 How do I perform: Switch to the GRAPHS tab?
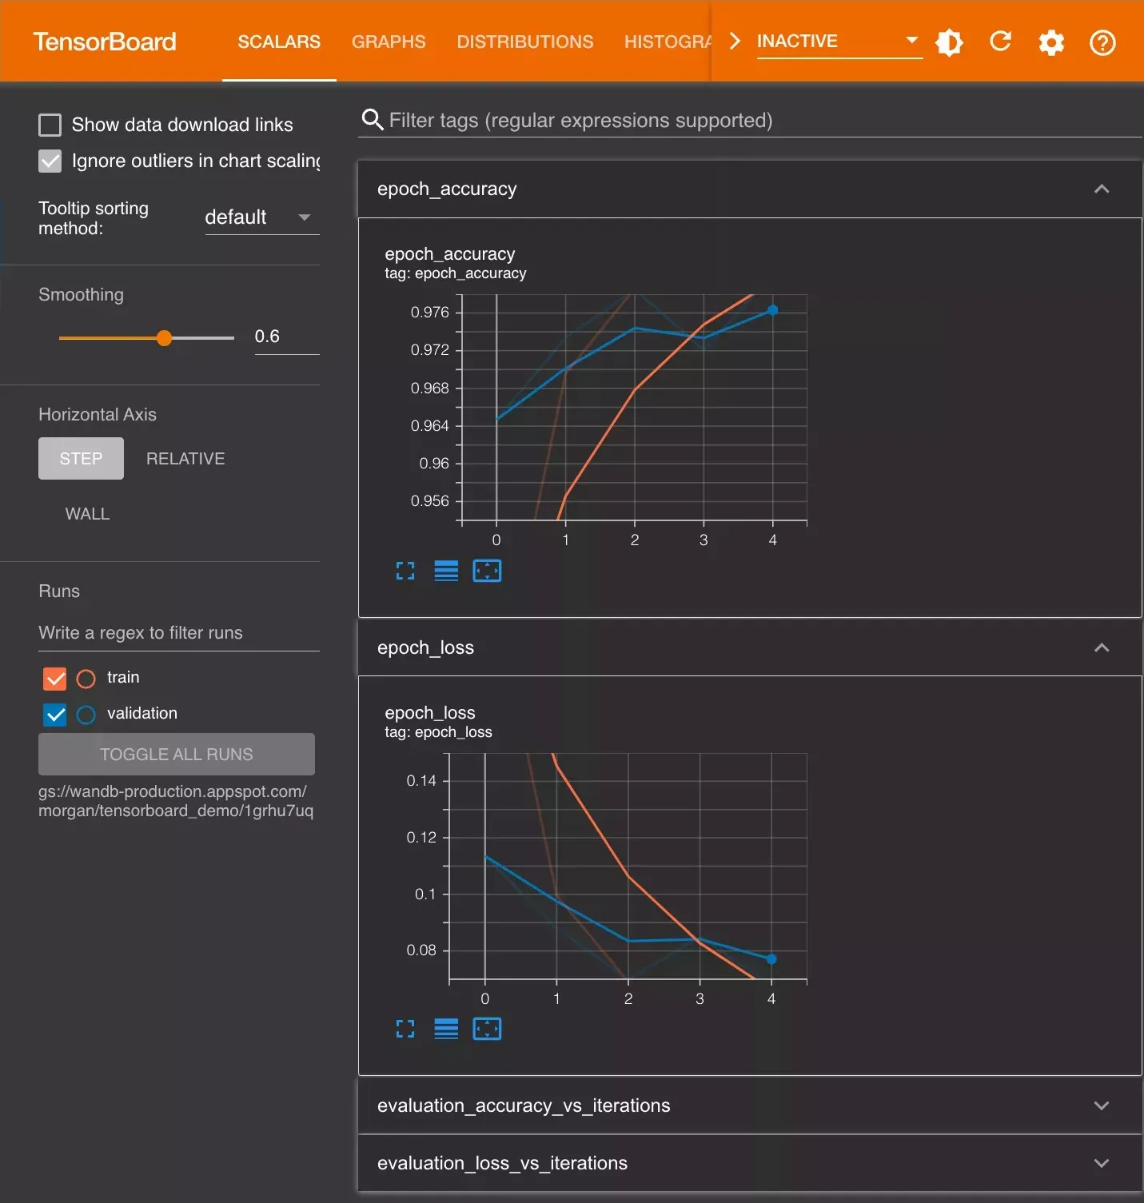[x=389, y=42]
